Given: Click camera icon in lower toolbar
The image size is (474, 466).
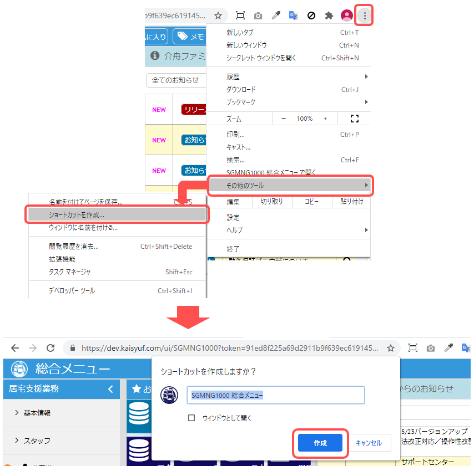Looking at the screenshot, I should pos(431,349).
